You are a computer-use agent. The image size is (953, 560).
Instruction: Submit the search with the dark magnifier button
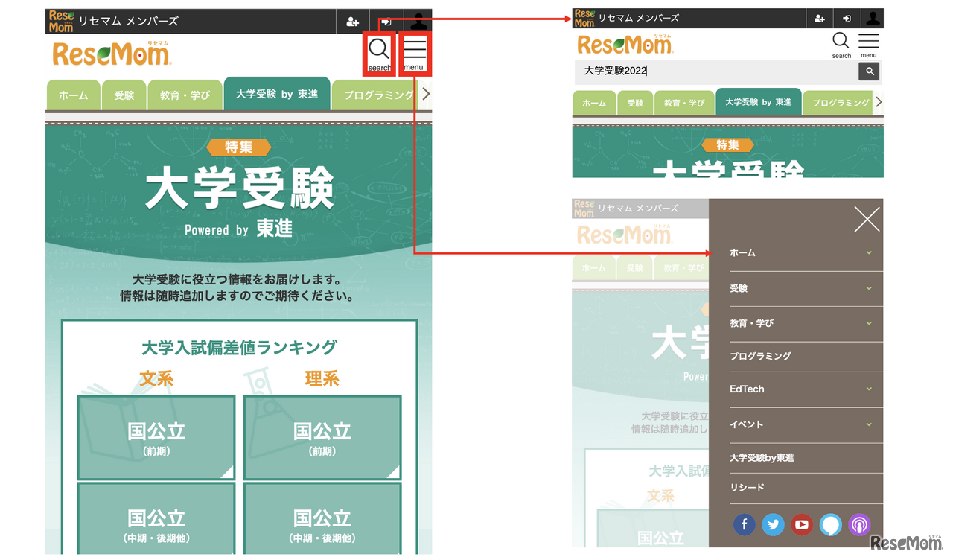[x=869, y=71]
